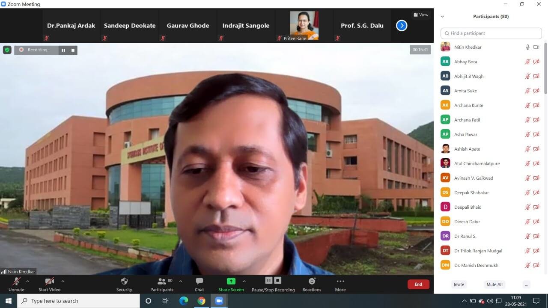The image size is (548, 308).
Task: Click the meeting timer 00:16:41
Action: tap(420, 50)
